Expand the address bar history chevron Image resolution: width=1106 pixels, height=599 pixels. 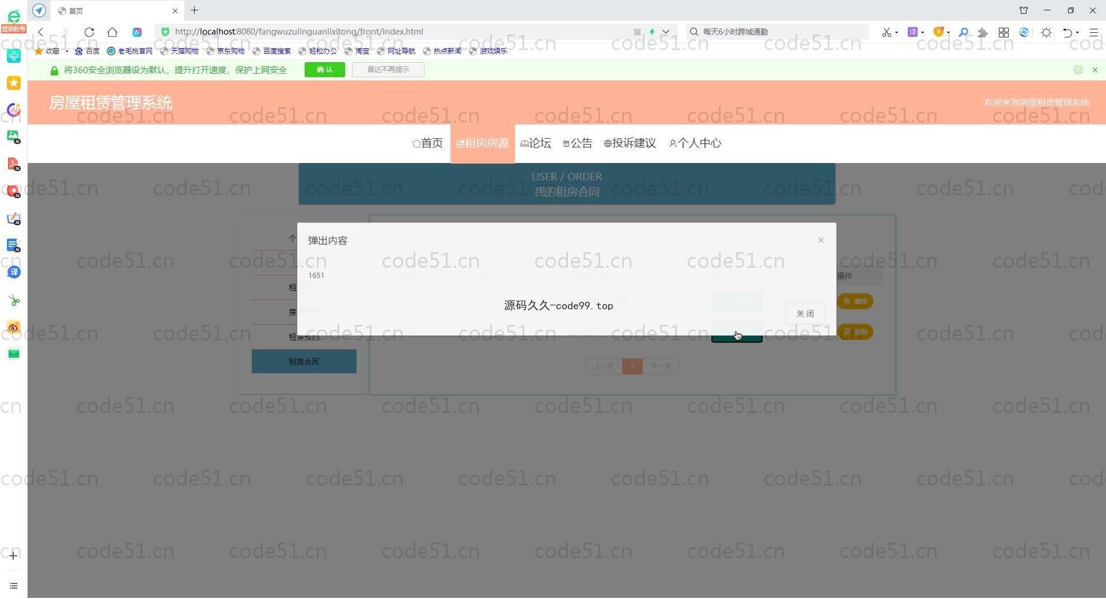(666, 32)
